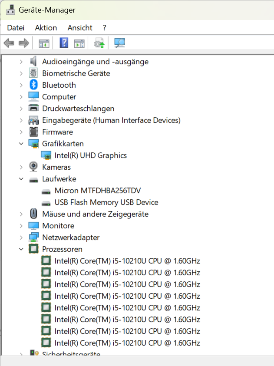The width and height of the screenshot is (274, 366).
Task: Select the Bluetooth category label
Action: click(59, 85)
